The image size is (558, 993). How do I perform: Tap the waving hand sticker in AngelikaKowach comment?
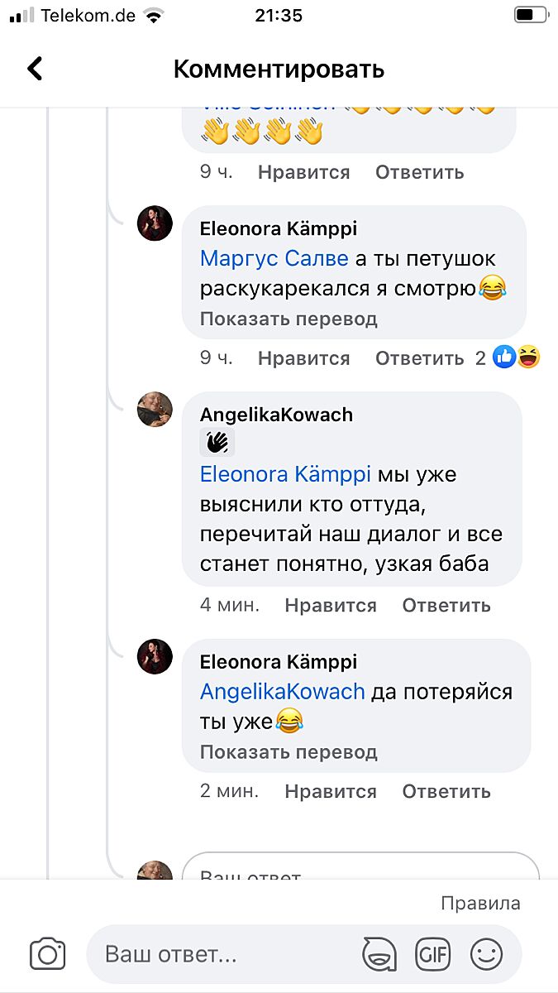(217, 443)
